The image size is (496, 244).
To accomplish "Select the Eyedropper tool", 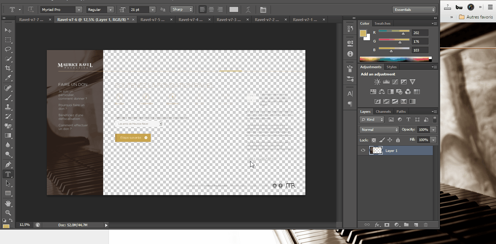I will [8, 78].
